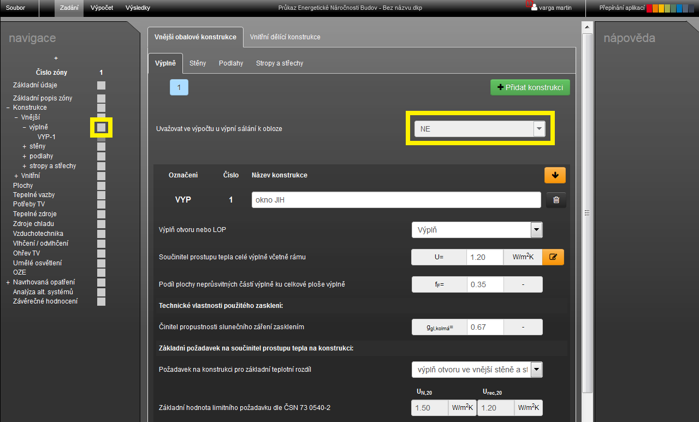Screen dimensions: 699x422
Task: Open the orange edit button beside U value
Action: point(553,257)
